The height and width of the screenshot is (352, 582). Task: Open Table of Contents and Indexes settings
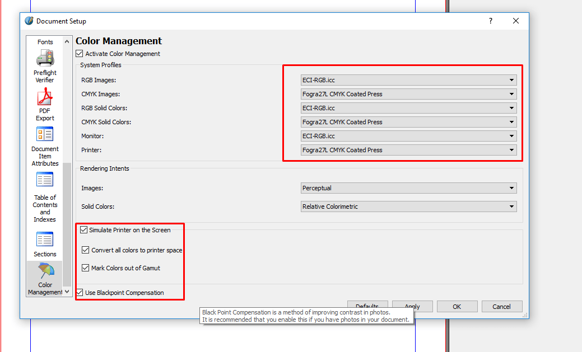(44, 179)
